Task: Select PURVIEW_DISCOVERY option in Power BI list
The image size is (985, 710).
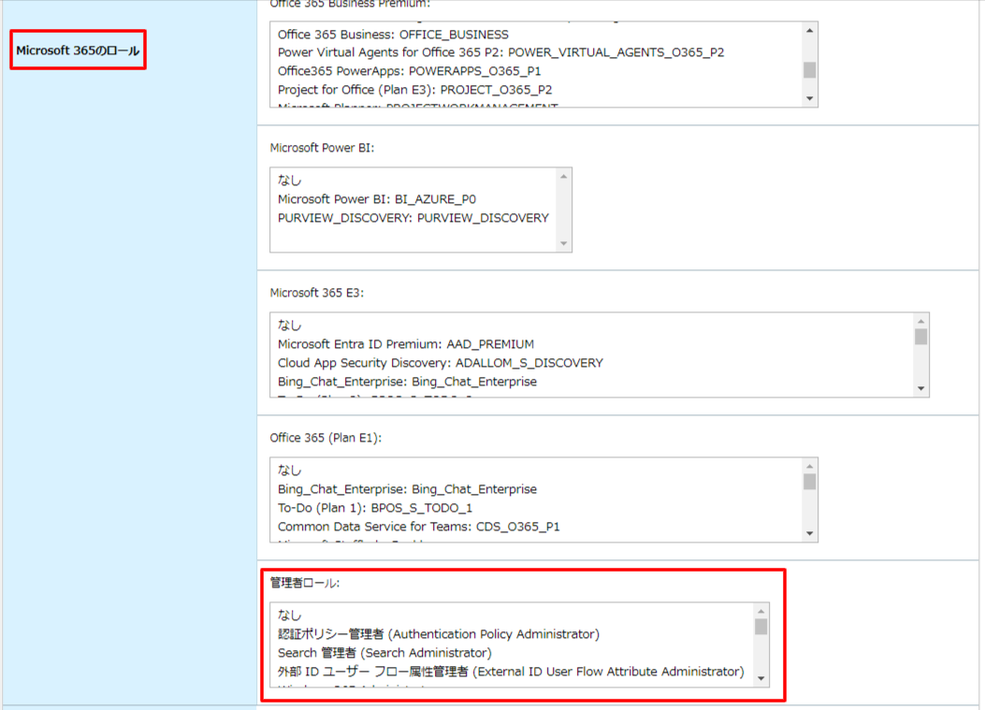Action: (413, 218)
